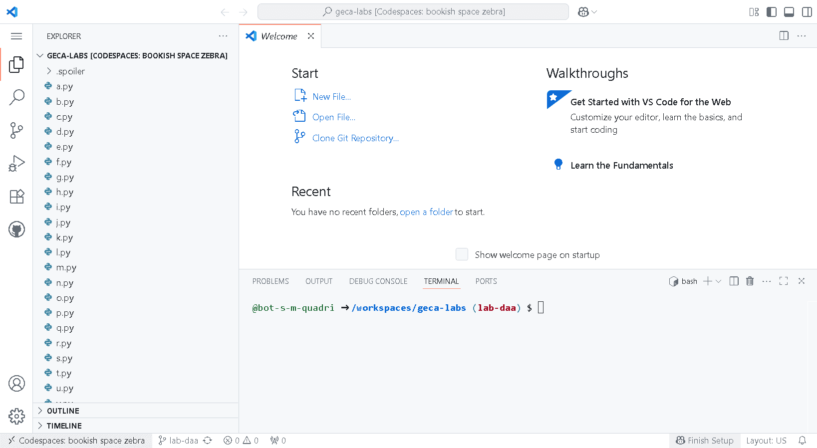Synchronize changes via status bar icon
This screenshot has width=817, height=448.
[208, 441]
